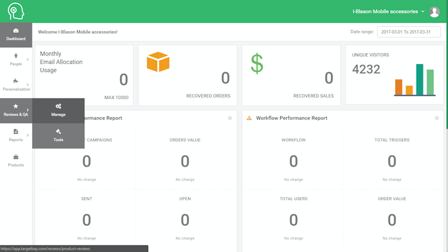
Task: Click the Workflow Performance Report hierarchy icon
Action: (x=249, y=118)
